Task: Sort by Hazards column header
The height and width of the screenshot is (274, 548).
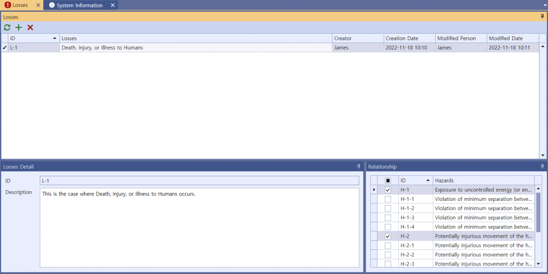Action: [x=484, y=181]
